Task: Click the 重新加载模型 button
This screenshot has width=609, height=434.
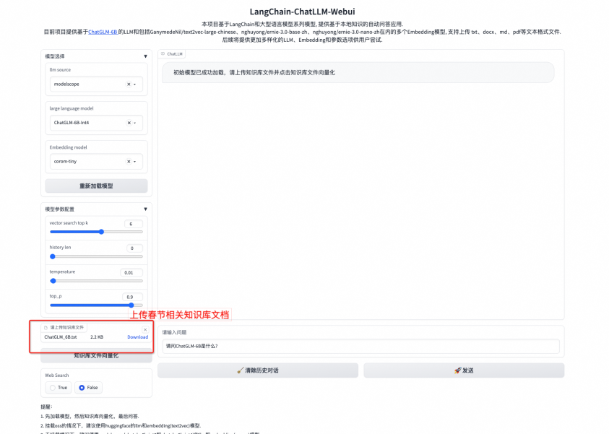Action: point(96,186)
